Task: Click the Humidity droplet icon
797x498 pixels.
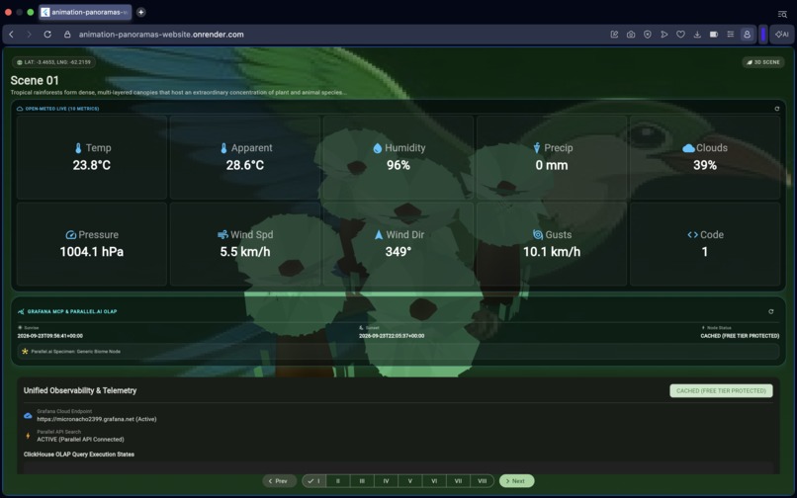Action: coord(377,148)
